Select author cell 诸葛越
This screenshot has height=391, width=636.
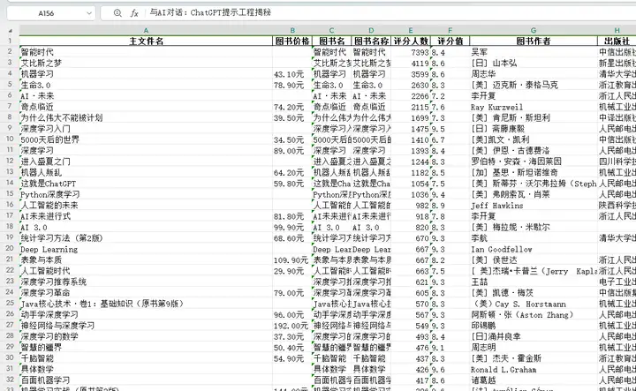click(x=534, y=380)
